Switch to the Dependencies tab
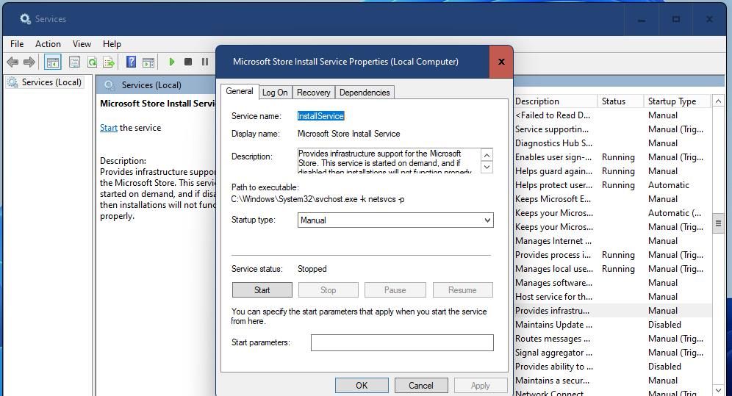 pos(365,93)
